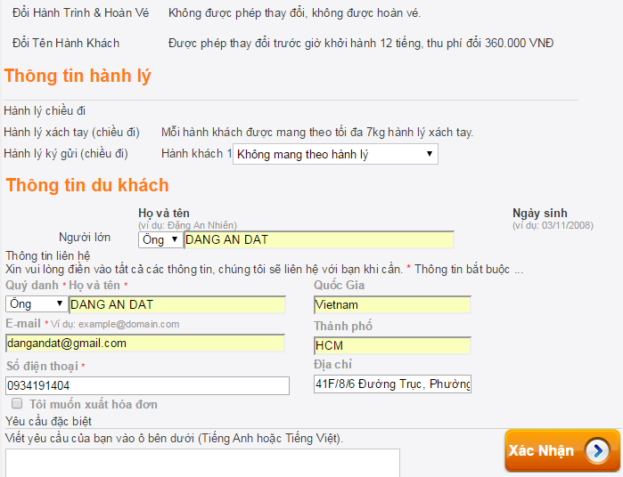Tick the 'Tôi muốn xuất hóa đơn' checkbox
623x477 pixels.
[17, 404]
